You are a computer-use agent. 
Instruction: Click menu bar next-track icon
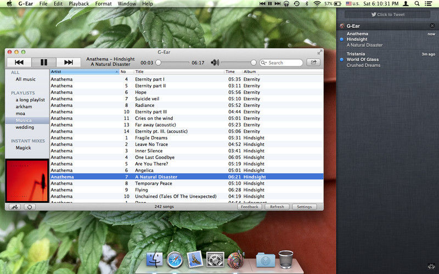point(278,4)
